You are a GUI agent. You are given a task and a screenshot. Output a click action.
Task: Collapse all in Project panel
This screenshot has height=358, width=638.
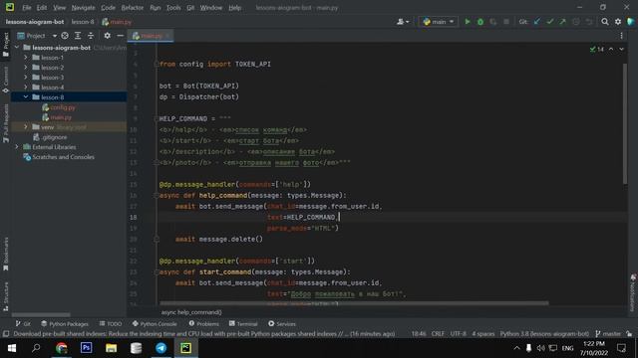tap(91, 36)
